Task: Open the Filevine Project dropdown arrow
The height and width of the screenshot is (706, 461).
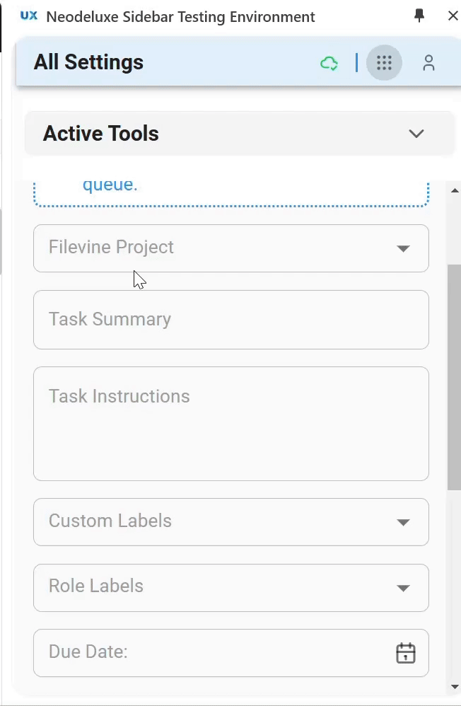Action: [x=403, y=248]
